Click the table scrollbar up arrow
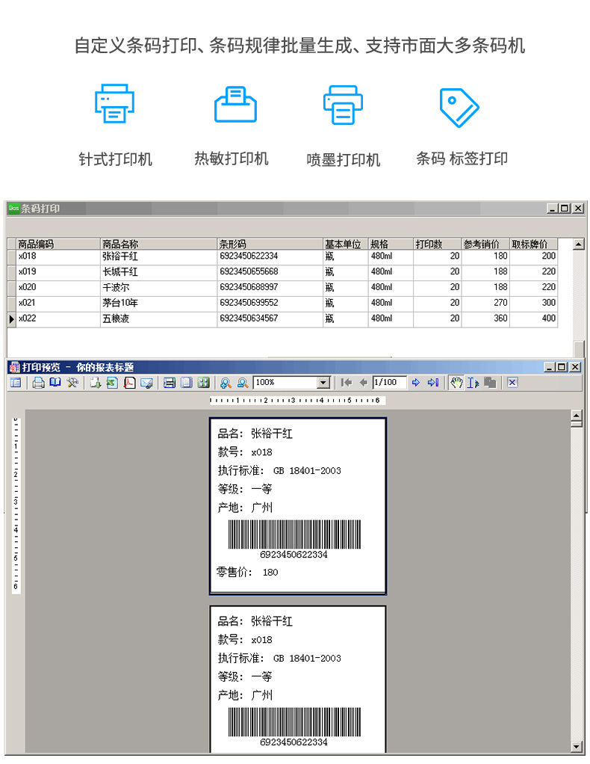The height and width of the screenshot is (764, 590). [x=578, y=244]
